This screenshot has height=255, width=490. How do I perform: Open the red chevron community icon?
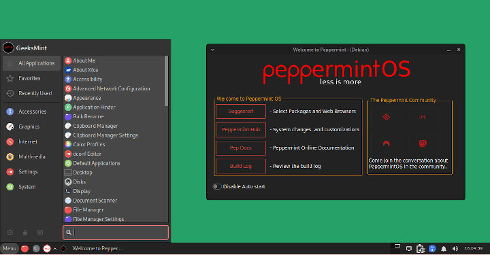[x=387, y=143]
